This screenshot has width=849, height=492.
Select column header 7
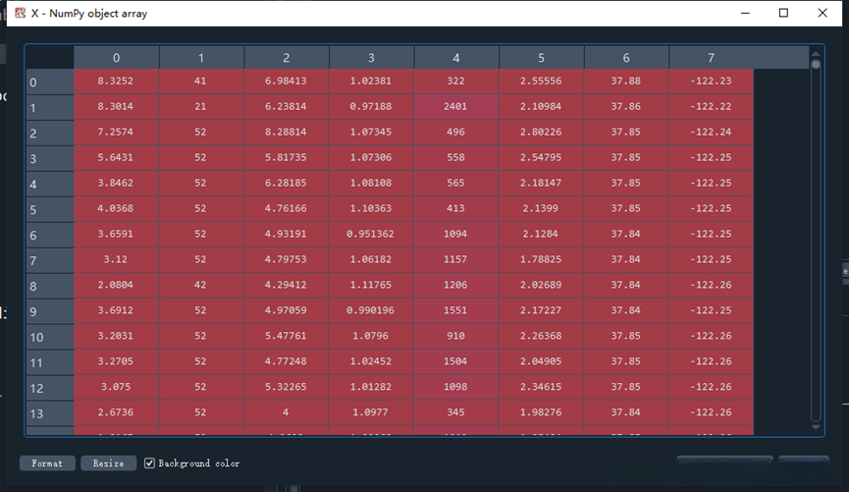(x=711, y=57)
